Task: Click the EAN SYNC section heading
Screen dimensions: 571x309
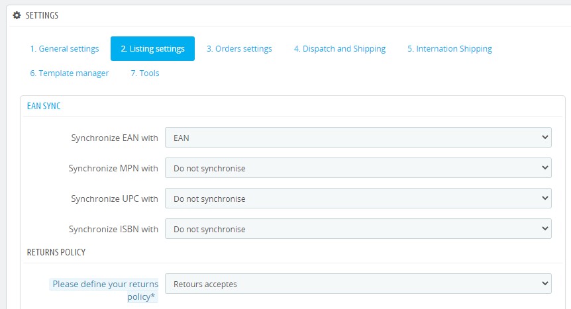Action: [x=44, y=106]
